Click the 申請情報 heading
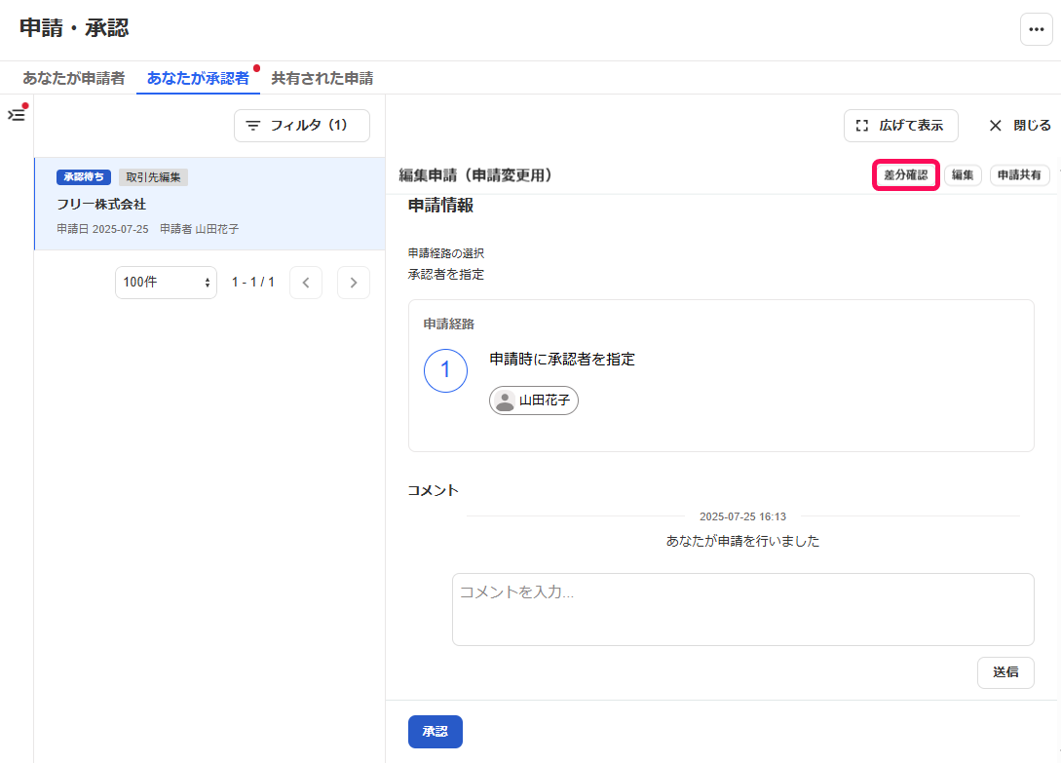Screen dimensions: 1061x763 440,206
